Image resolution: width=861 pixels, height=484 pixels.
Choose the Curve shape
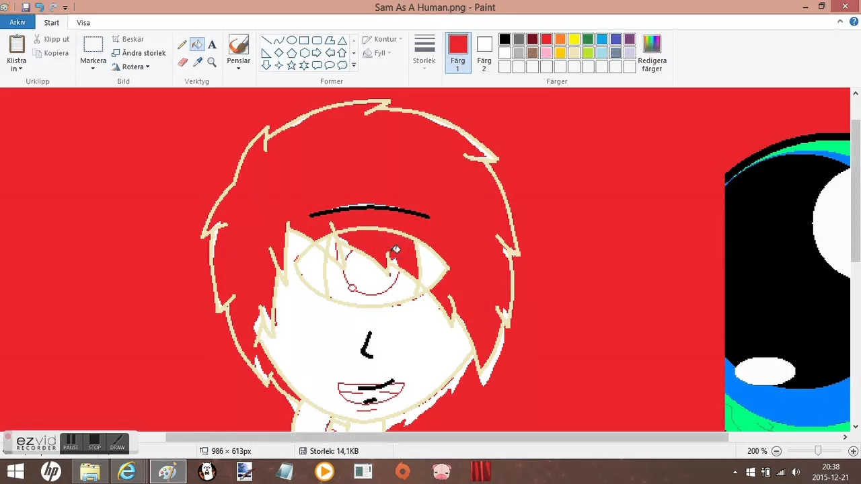click(279, 40)
